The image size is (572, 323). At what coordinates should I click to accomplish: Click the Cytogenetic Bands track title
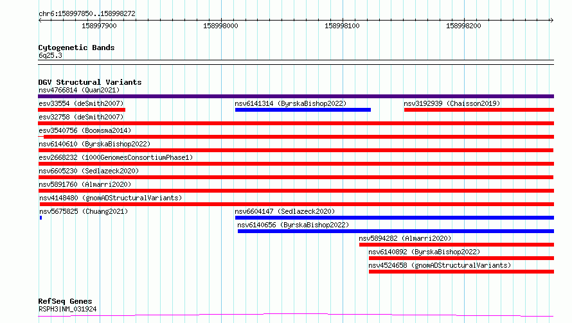(76, 48)
